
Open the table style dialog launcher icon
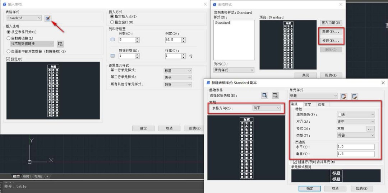coord(48,18)
